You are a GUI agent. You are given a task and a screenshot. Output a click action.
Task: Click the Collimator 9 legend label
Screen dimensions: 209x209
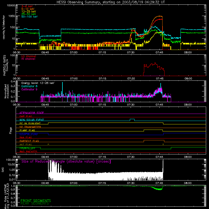[x=29, y=89]
